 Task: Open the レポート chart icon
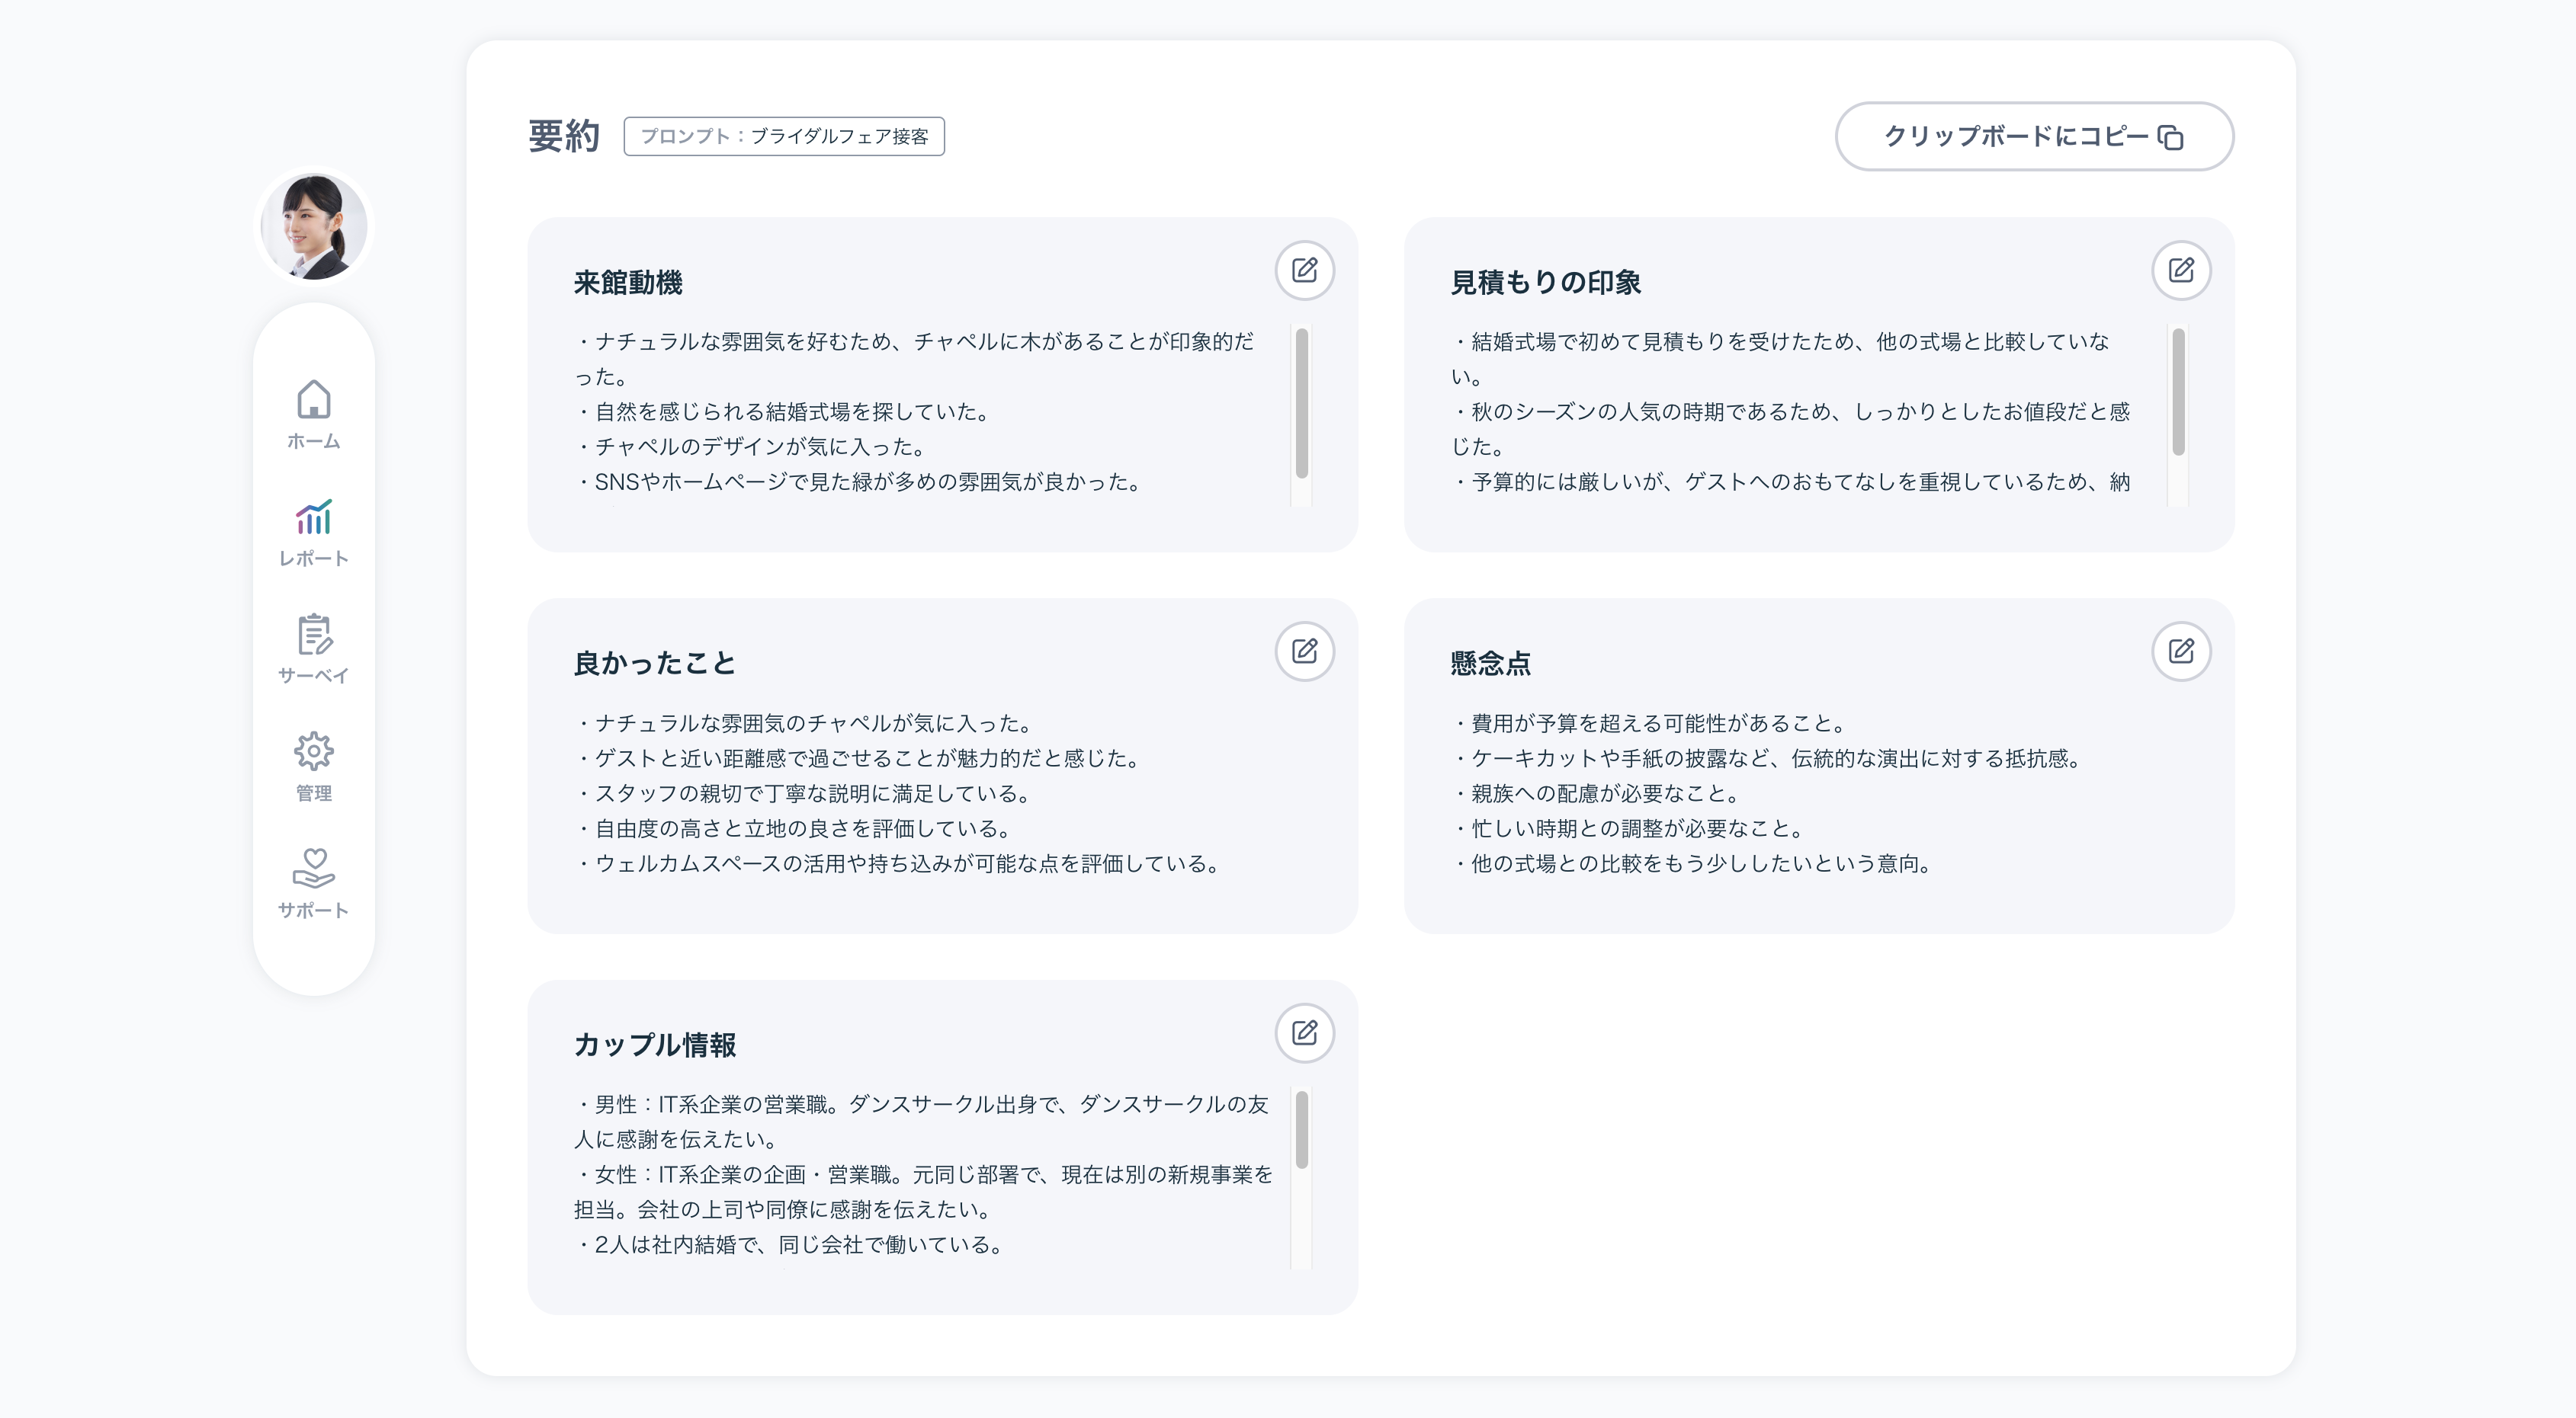pyautogui.click(x=313, y=517)
